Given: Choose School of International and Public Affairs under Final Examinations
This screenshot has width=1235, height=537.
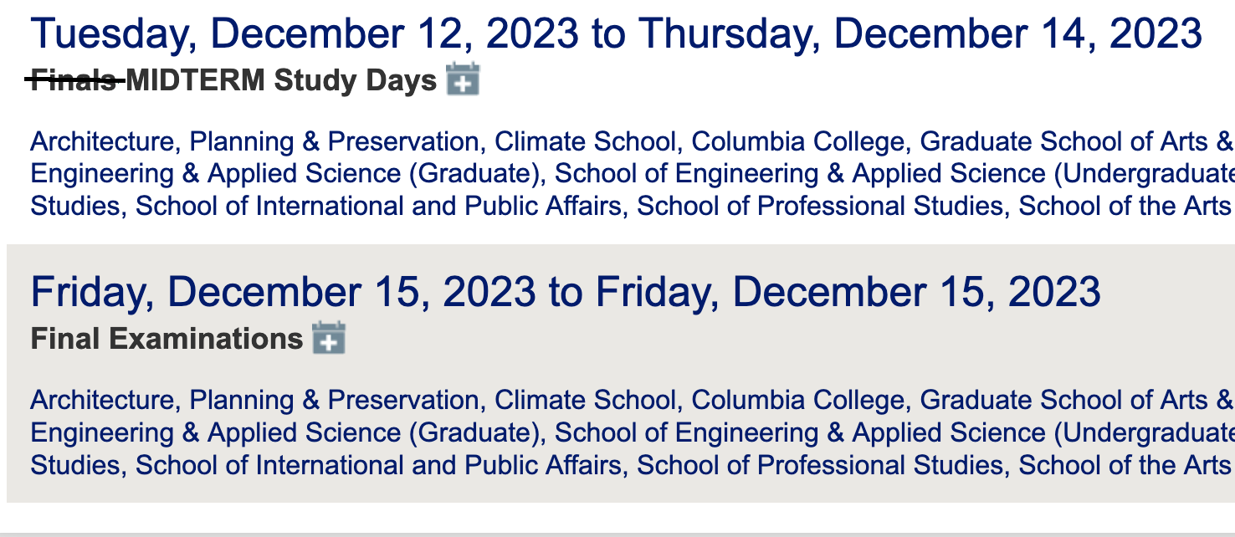Looking at the screenshot, I should 378,464.
